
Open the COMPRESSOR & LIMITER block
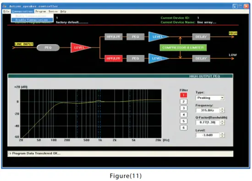point(183,48)
